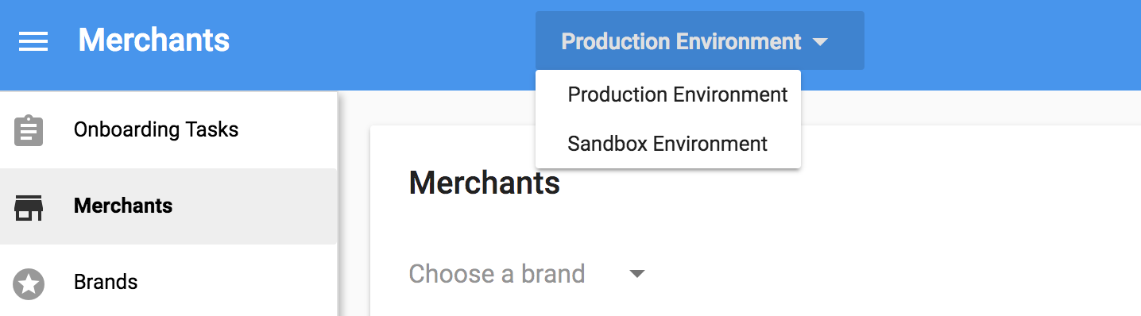Click blank white area of Merchants card
This screenshot has height=316, width=1141.
point(914,222)
